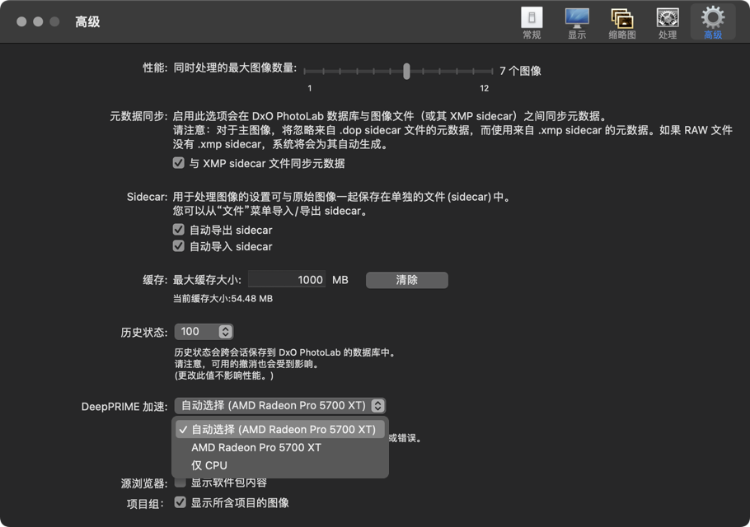Uncheck 自动导入 sidecar option

[x=178, y=246]
